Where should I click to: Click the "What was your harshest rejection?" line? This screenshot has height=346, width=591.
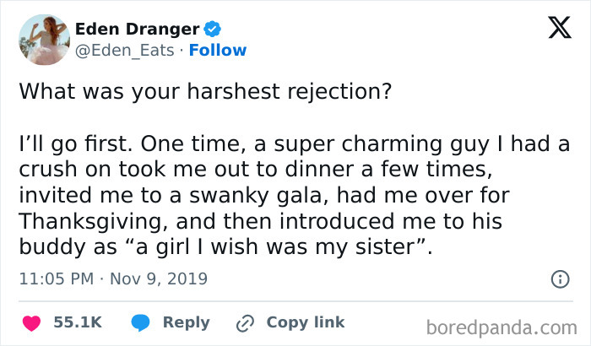204,91
